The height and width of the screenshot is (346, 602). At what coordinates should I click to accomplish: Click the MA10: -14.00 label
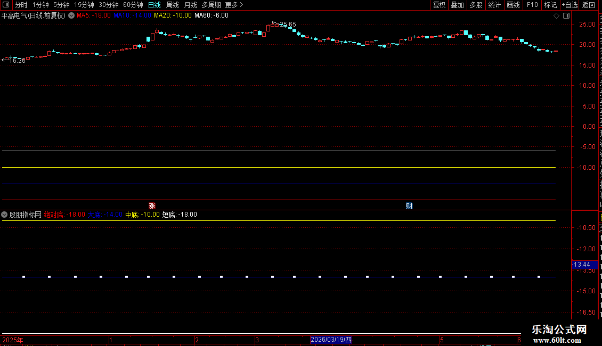[133, 15]
